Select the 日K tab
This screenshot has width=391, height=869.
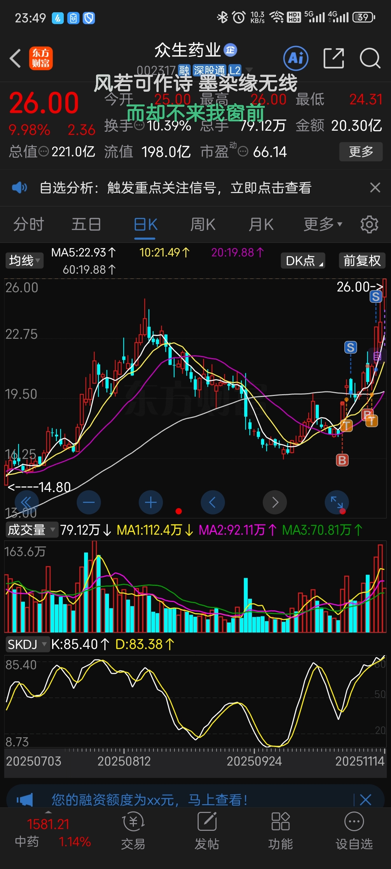[x=145, y=224]
